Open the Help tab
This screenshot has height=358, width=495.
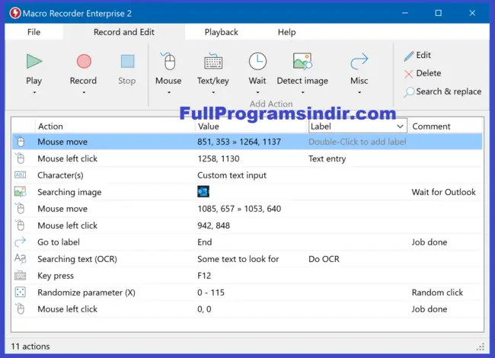(286, 32)
